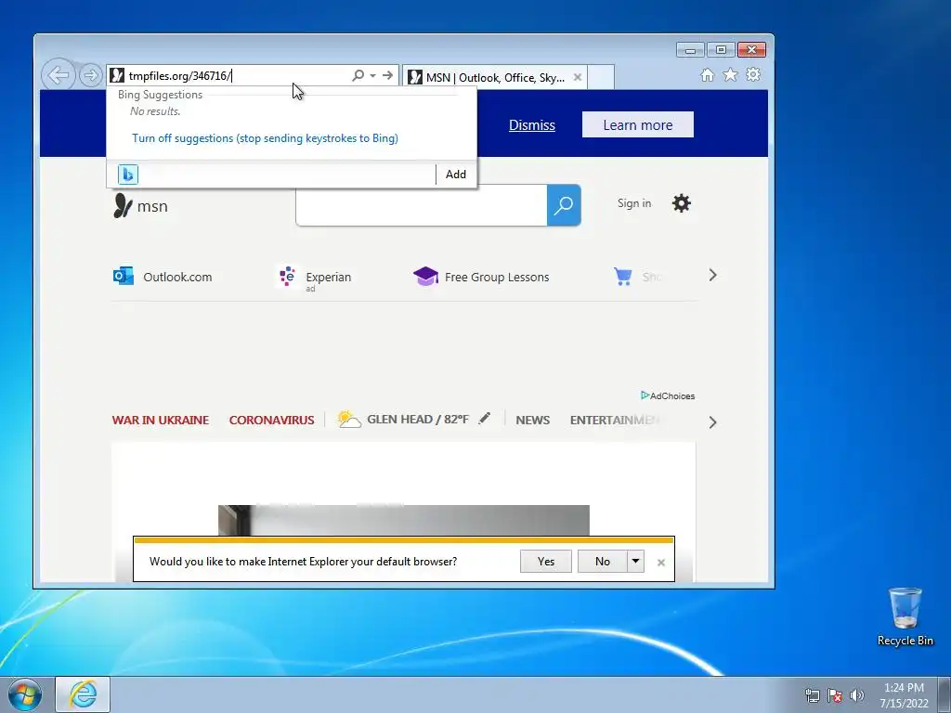Go back with the browser Back arrow
951x713 pixels.
point(59,76)
